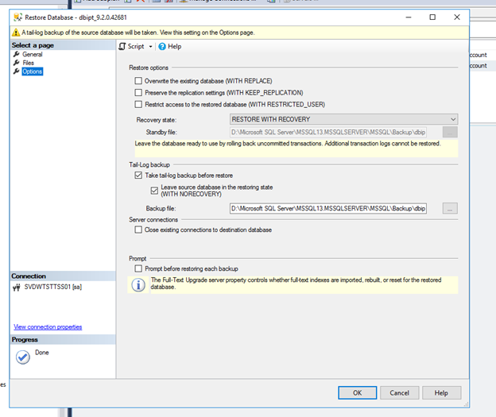Viewport: 496px width, 417px height.
Task: Click the Standby file browse button
Action: (450, 132)
